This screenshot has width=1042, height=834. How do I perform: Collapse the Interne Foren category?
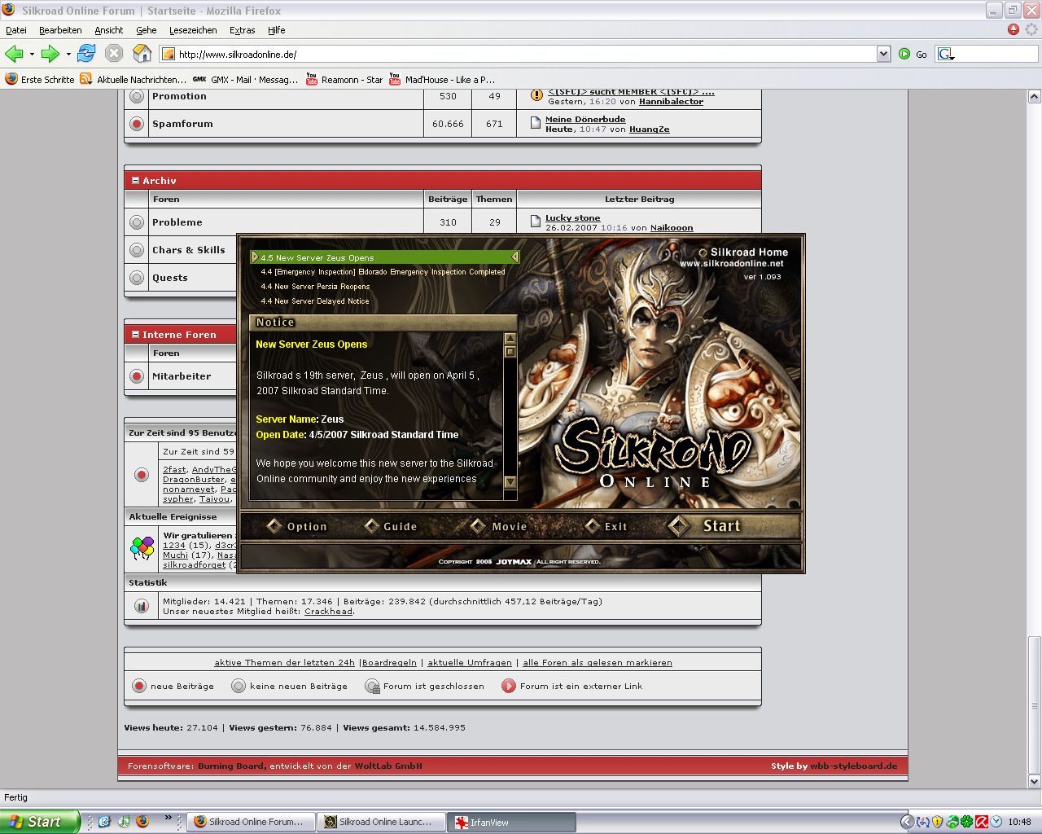point(135,335)
